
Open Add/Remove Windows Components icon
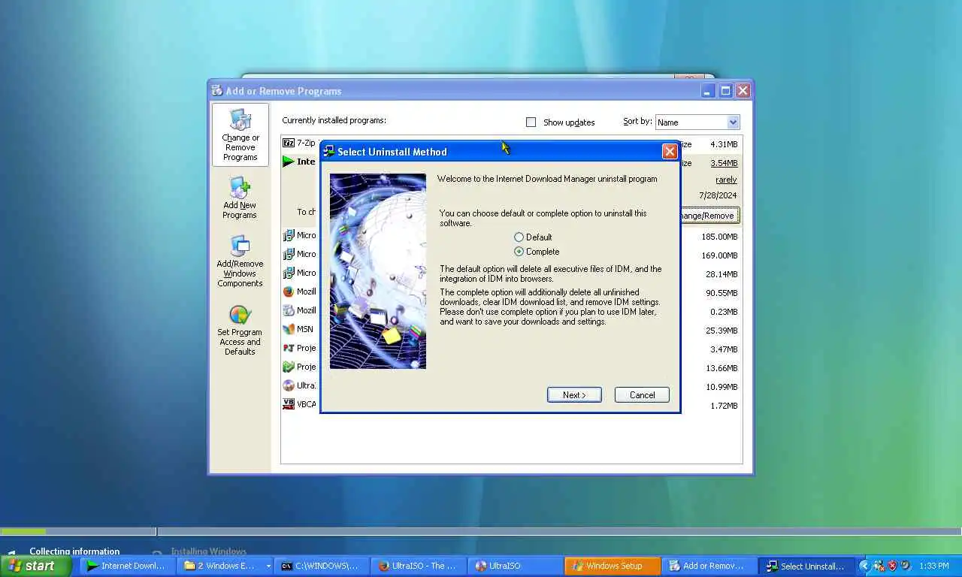pyautogui.click(x=240, y=261)
